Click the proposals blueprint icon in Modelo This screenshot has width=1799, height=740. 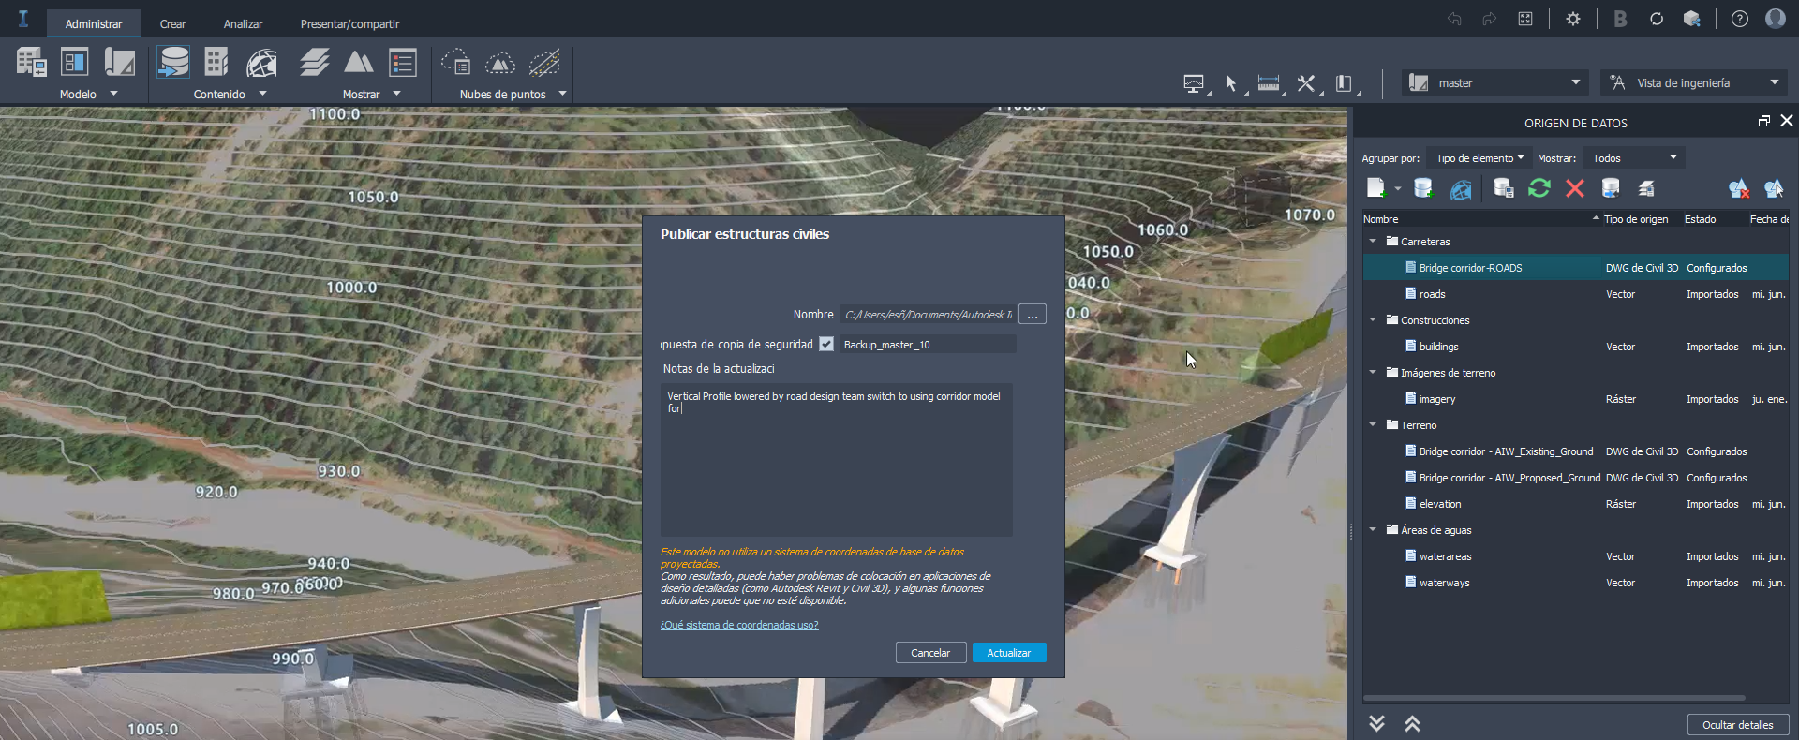pos(119,63)
